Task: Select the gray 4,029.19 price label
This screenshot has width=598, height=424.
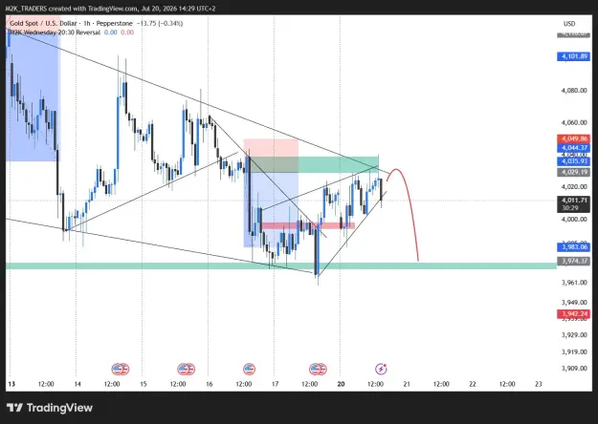Action: click(x=574, y=172)
